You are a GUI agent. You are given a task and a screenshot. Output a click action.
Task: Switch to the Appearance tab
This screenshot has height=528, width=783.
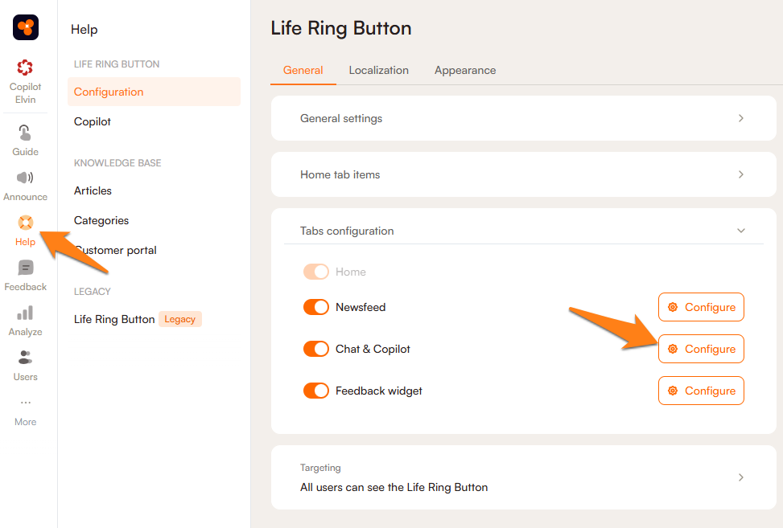[x=465, y=70]
